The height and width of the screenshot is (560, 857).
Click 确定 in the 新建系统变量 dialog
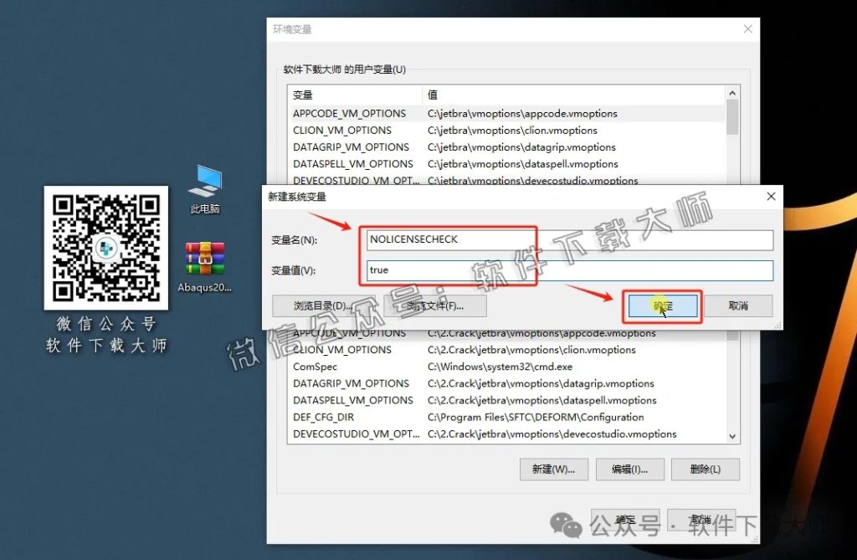click(x=661, y=306)
